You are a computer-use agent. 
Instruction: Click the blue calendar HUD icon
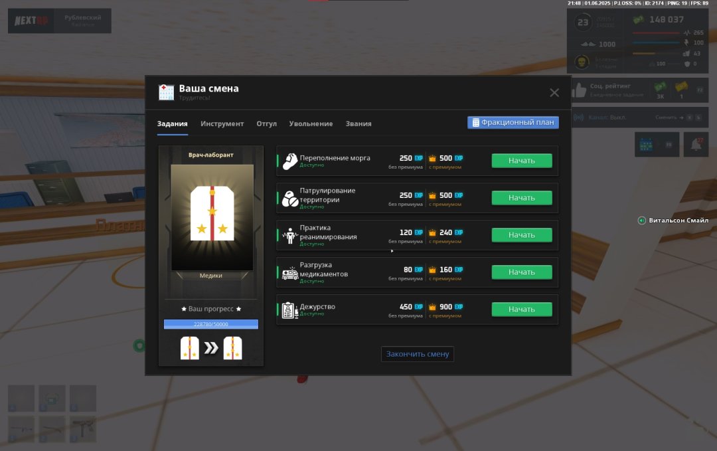coord(645,144)
